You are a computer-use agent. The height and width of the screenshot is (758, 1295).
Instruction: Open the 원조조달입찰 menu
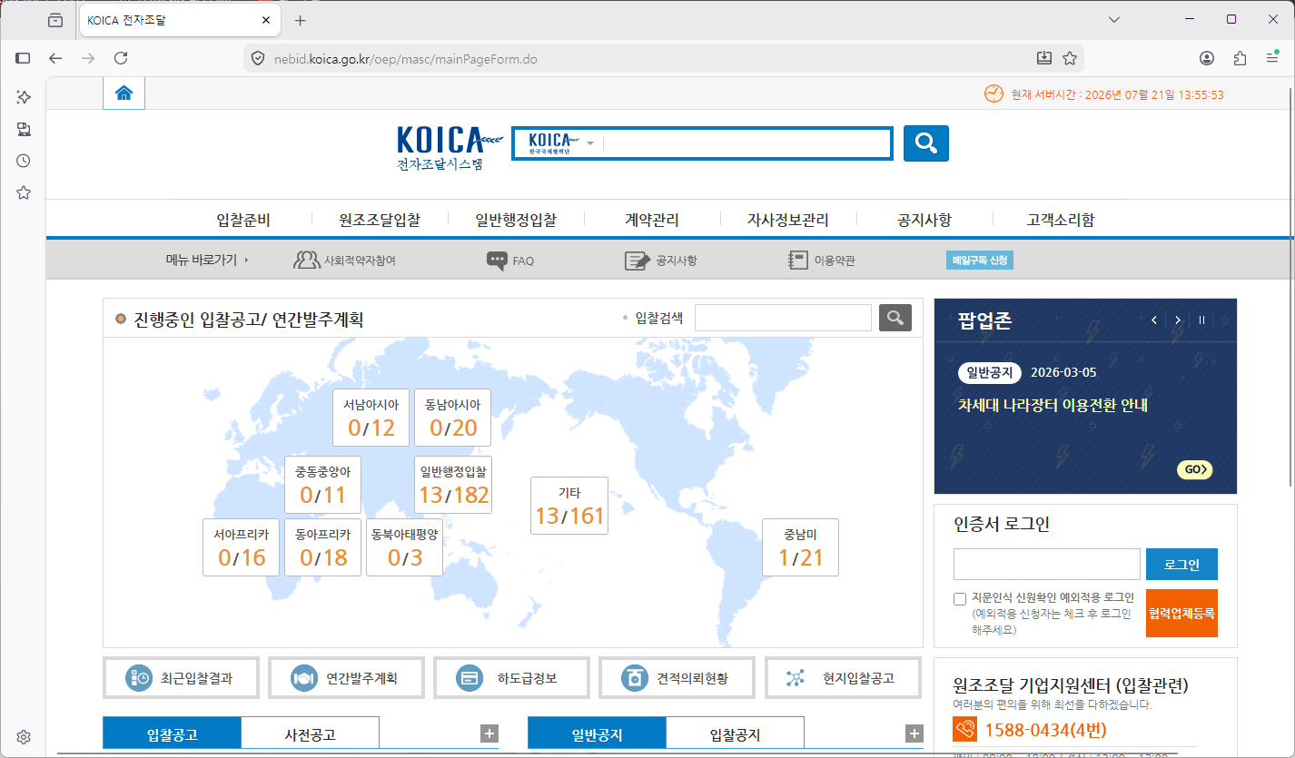point(380,220)
